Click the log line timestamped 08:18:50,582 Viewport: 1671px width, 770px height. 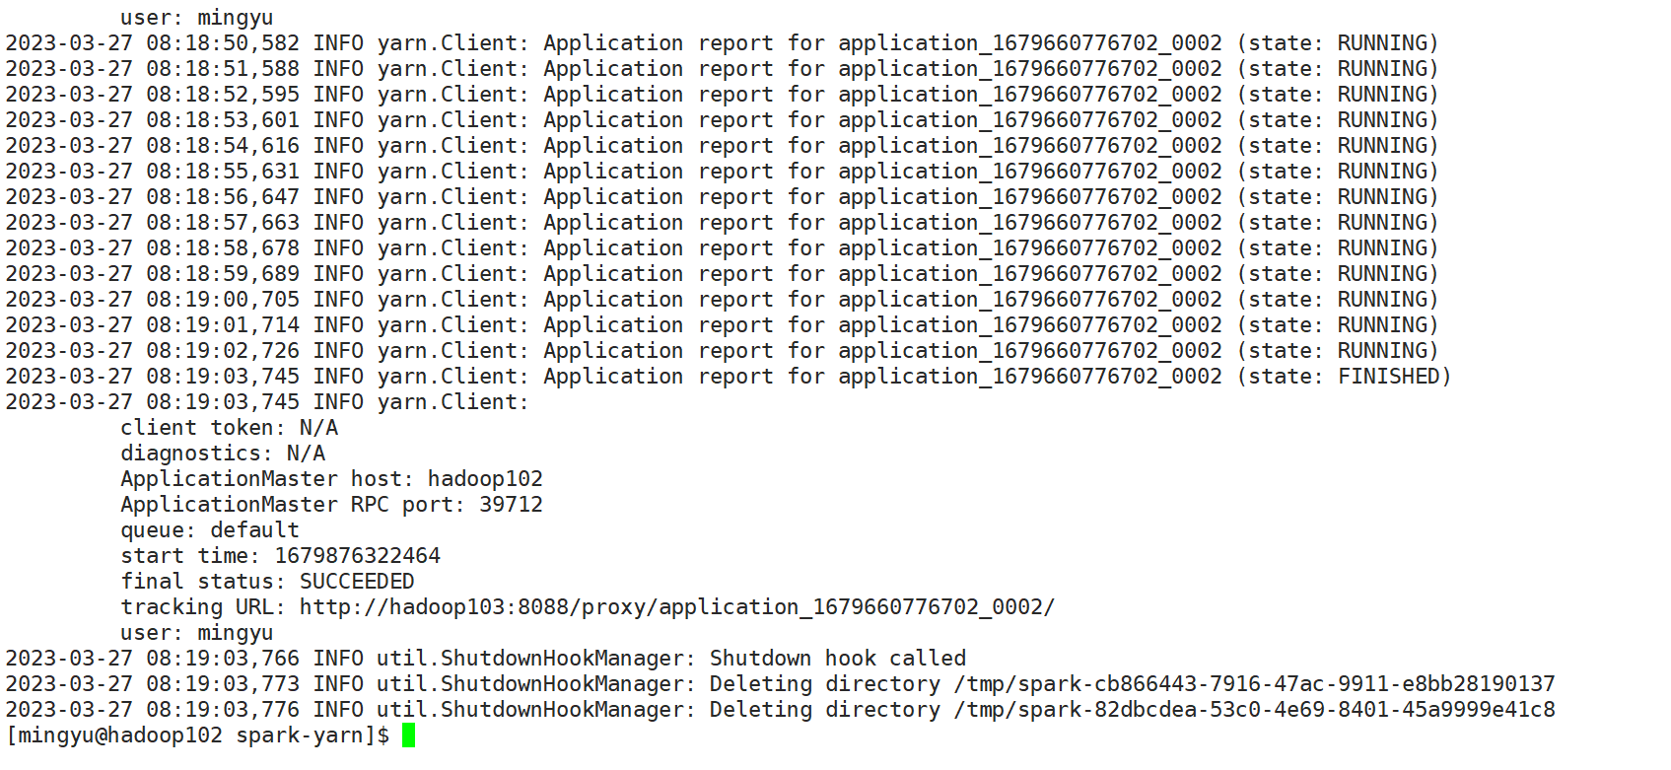coord(722,43)
